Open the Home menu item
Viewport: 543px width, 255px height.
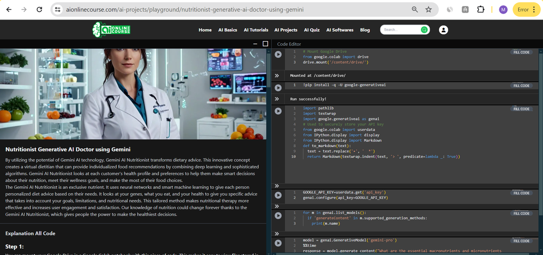[205, 30]
